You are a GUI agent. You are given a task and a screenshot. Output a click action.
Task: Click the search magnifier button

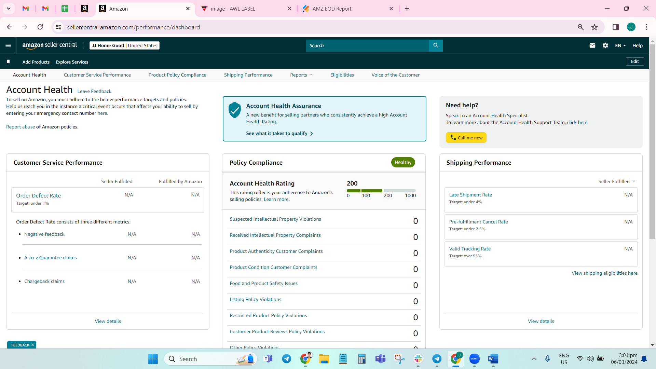436,45
